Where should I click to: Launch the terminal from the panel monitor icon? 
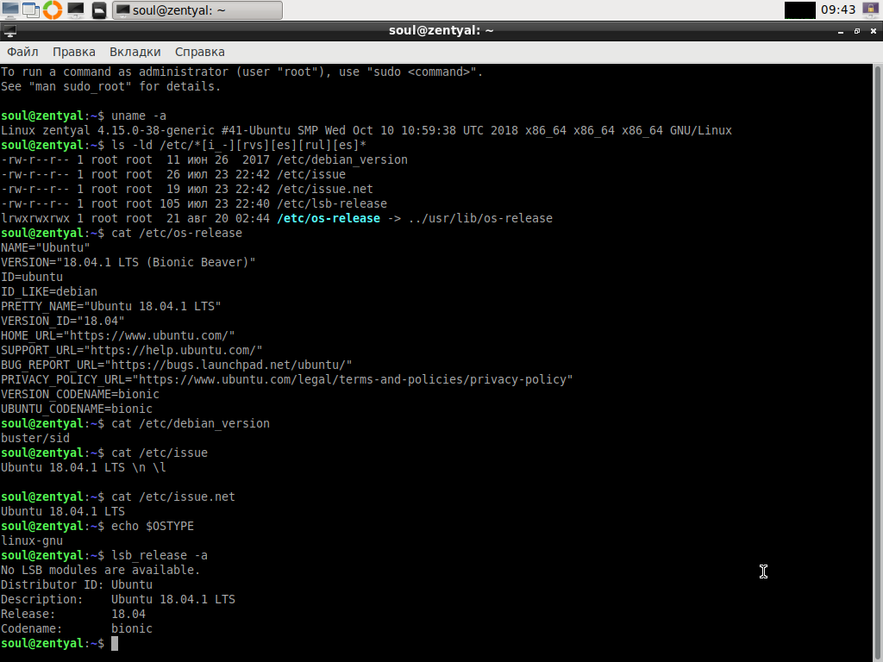(76, 9)
